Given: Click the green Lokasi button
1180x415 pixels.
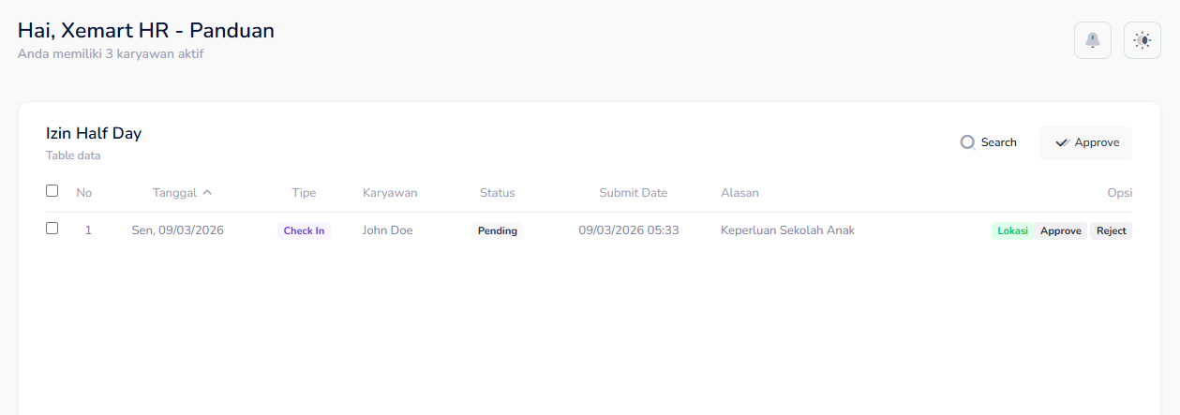Looking at the screenshot, I should [1012, 231].
